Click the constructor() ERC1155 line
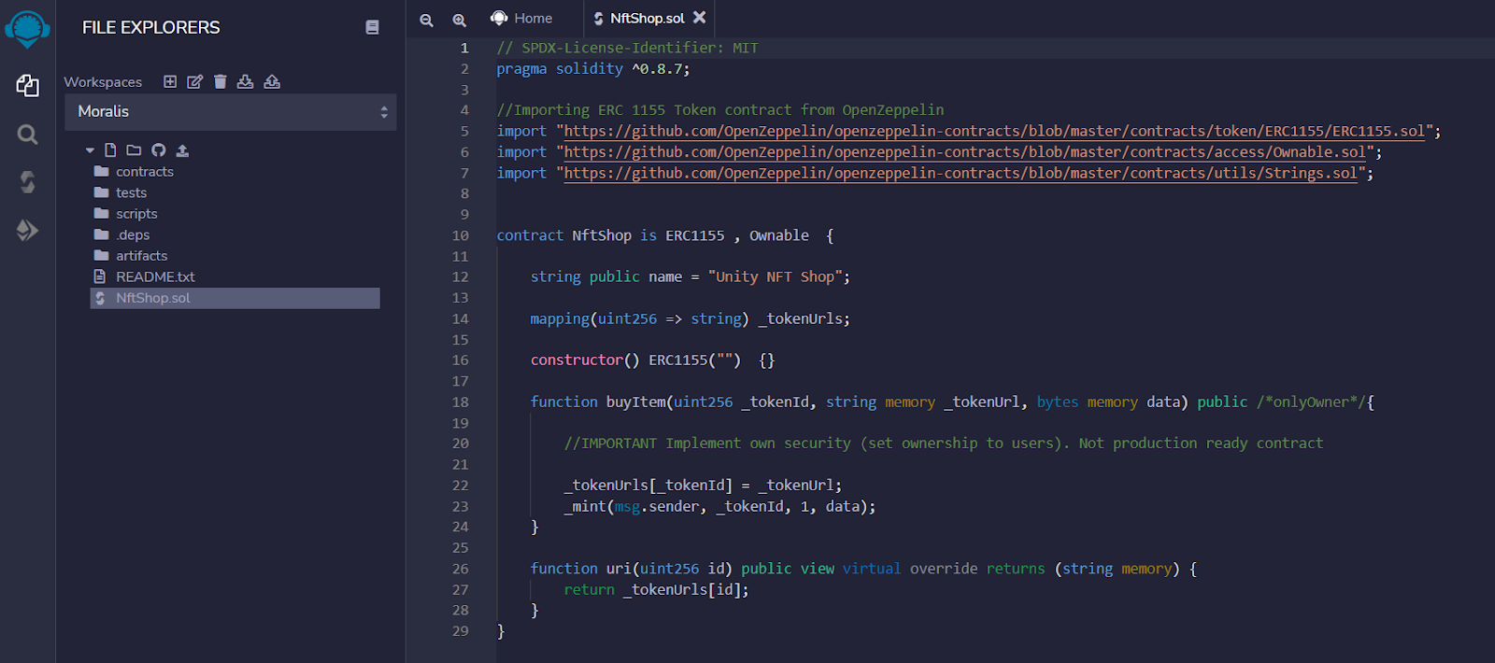Viewport: 1495px width, 663px height. point(652,360)
